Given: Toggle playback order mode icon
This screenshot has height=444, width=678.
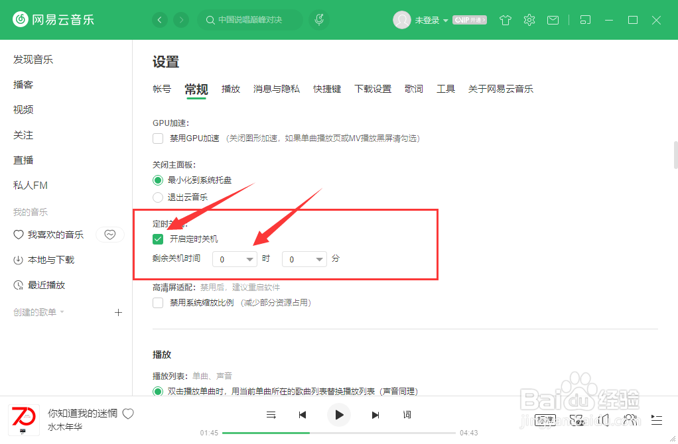Looking at the screenshot, I should 271,415.
